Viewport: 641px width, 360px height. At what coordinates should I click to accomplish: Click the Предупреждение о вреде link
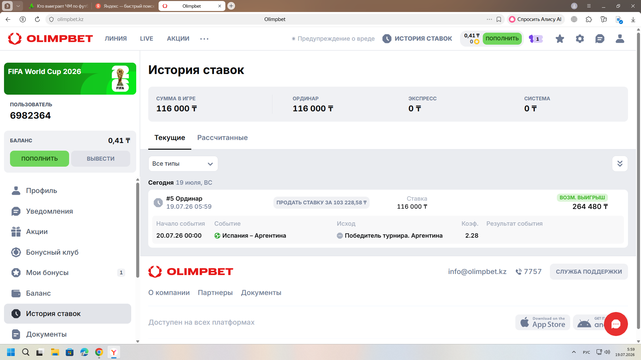pos(333,39)
